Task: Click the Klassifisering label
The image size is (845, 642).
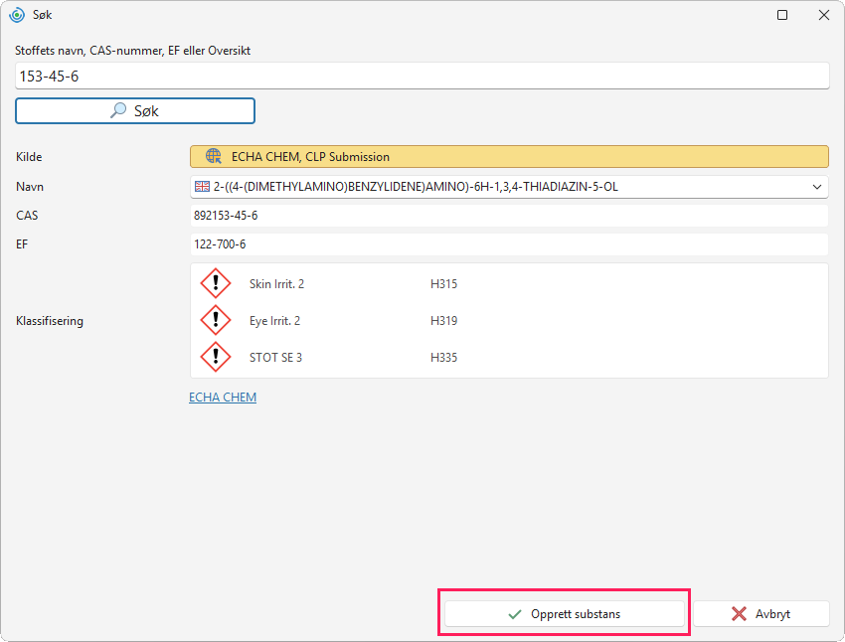Action: point(50,321)
